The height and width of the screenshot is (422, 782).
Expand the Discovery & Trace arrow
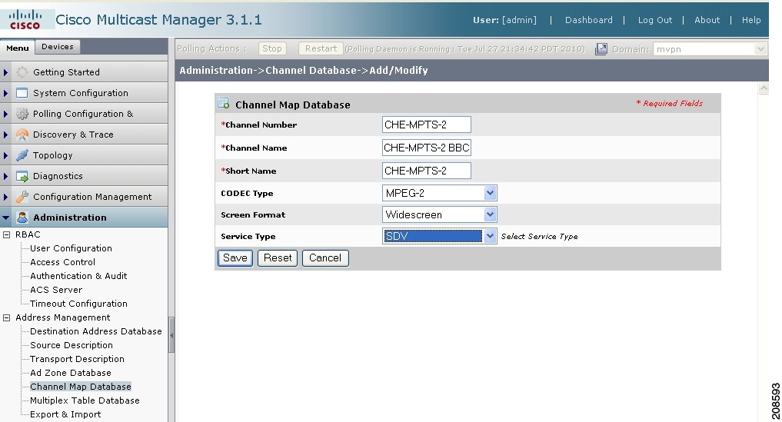5,135
